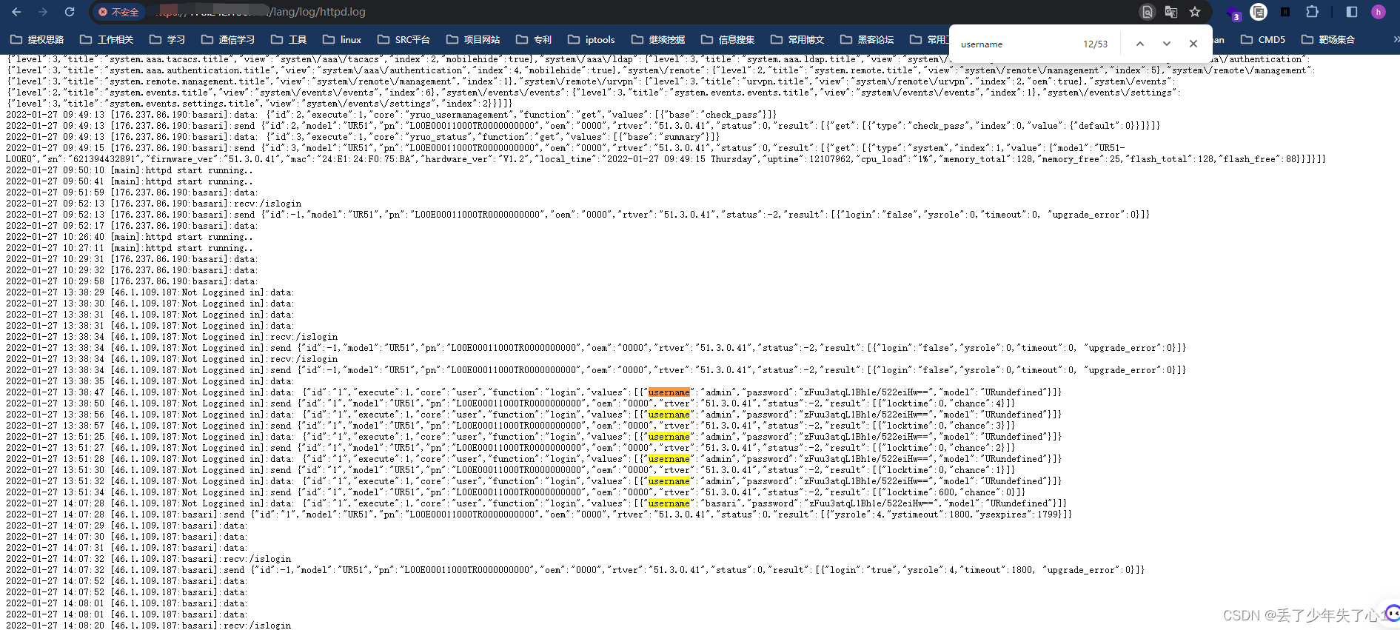This screenshot has width=1400, height=630.
Task: Open the 工作相关 bookmark folder
Action: 107,39
